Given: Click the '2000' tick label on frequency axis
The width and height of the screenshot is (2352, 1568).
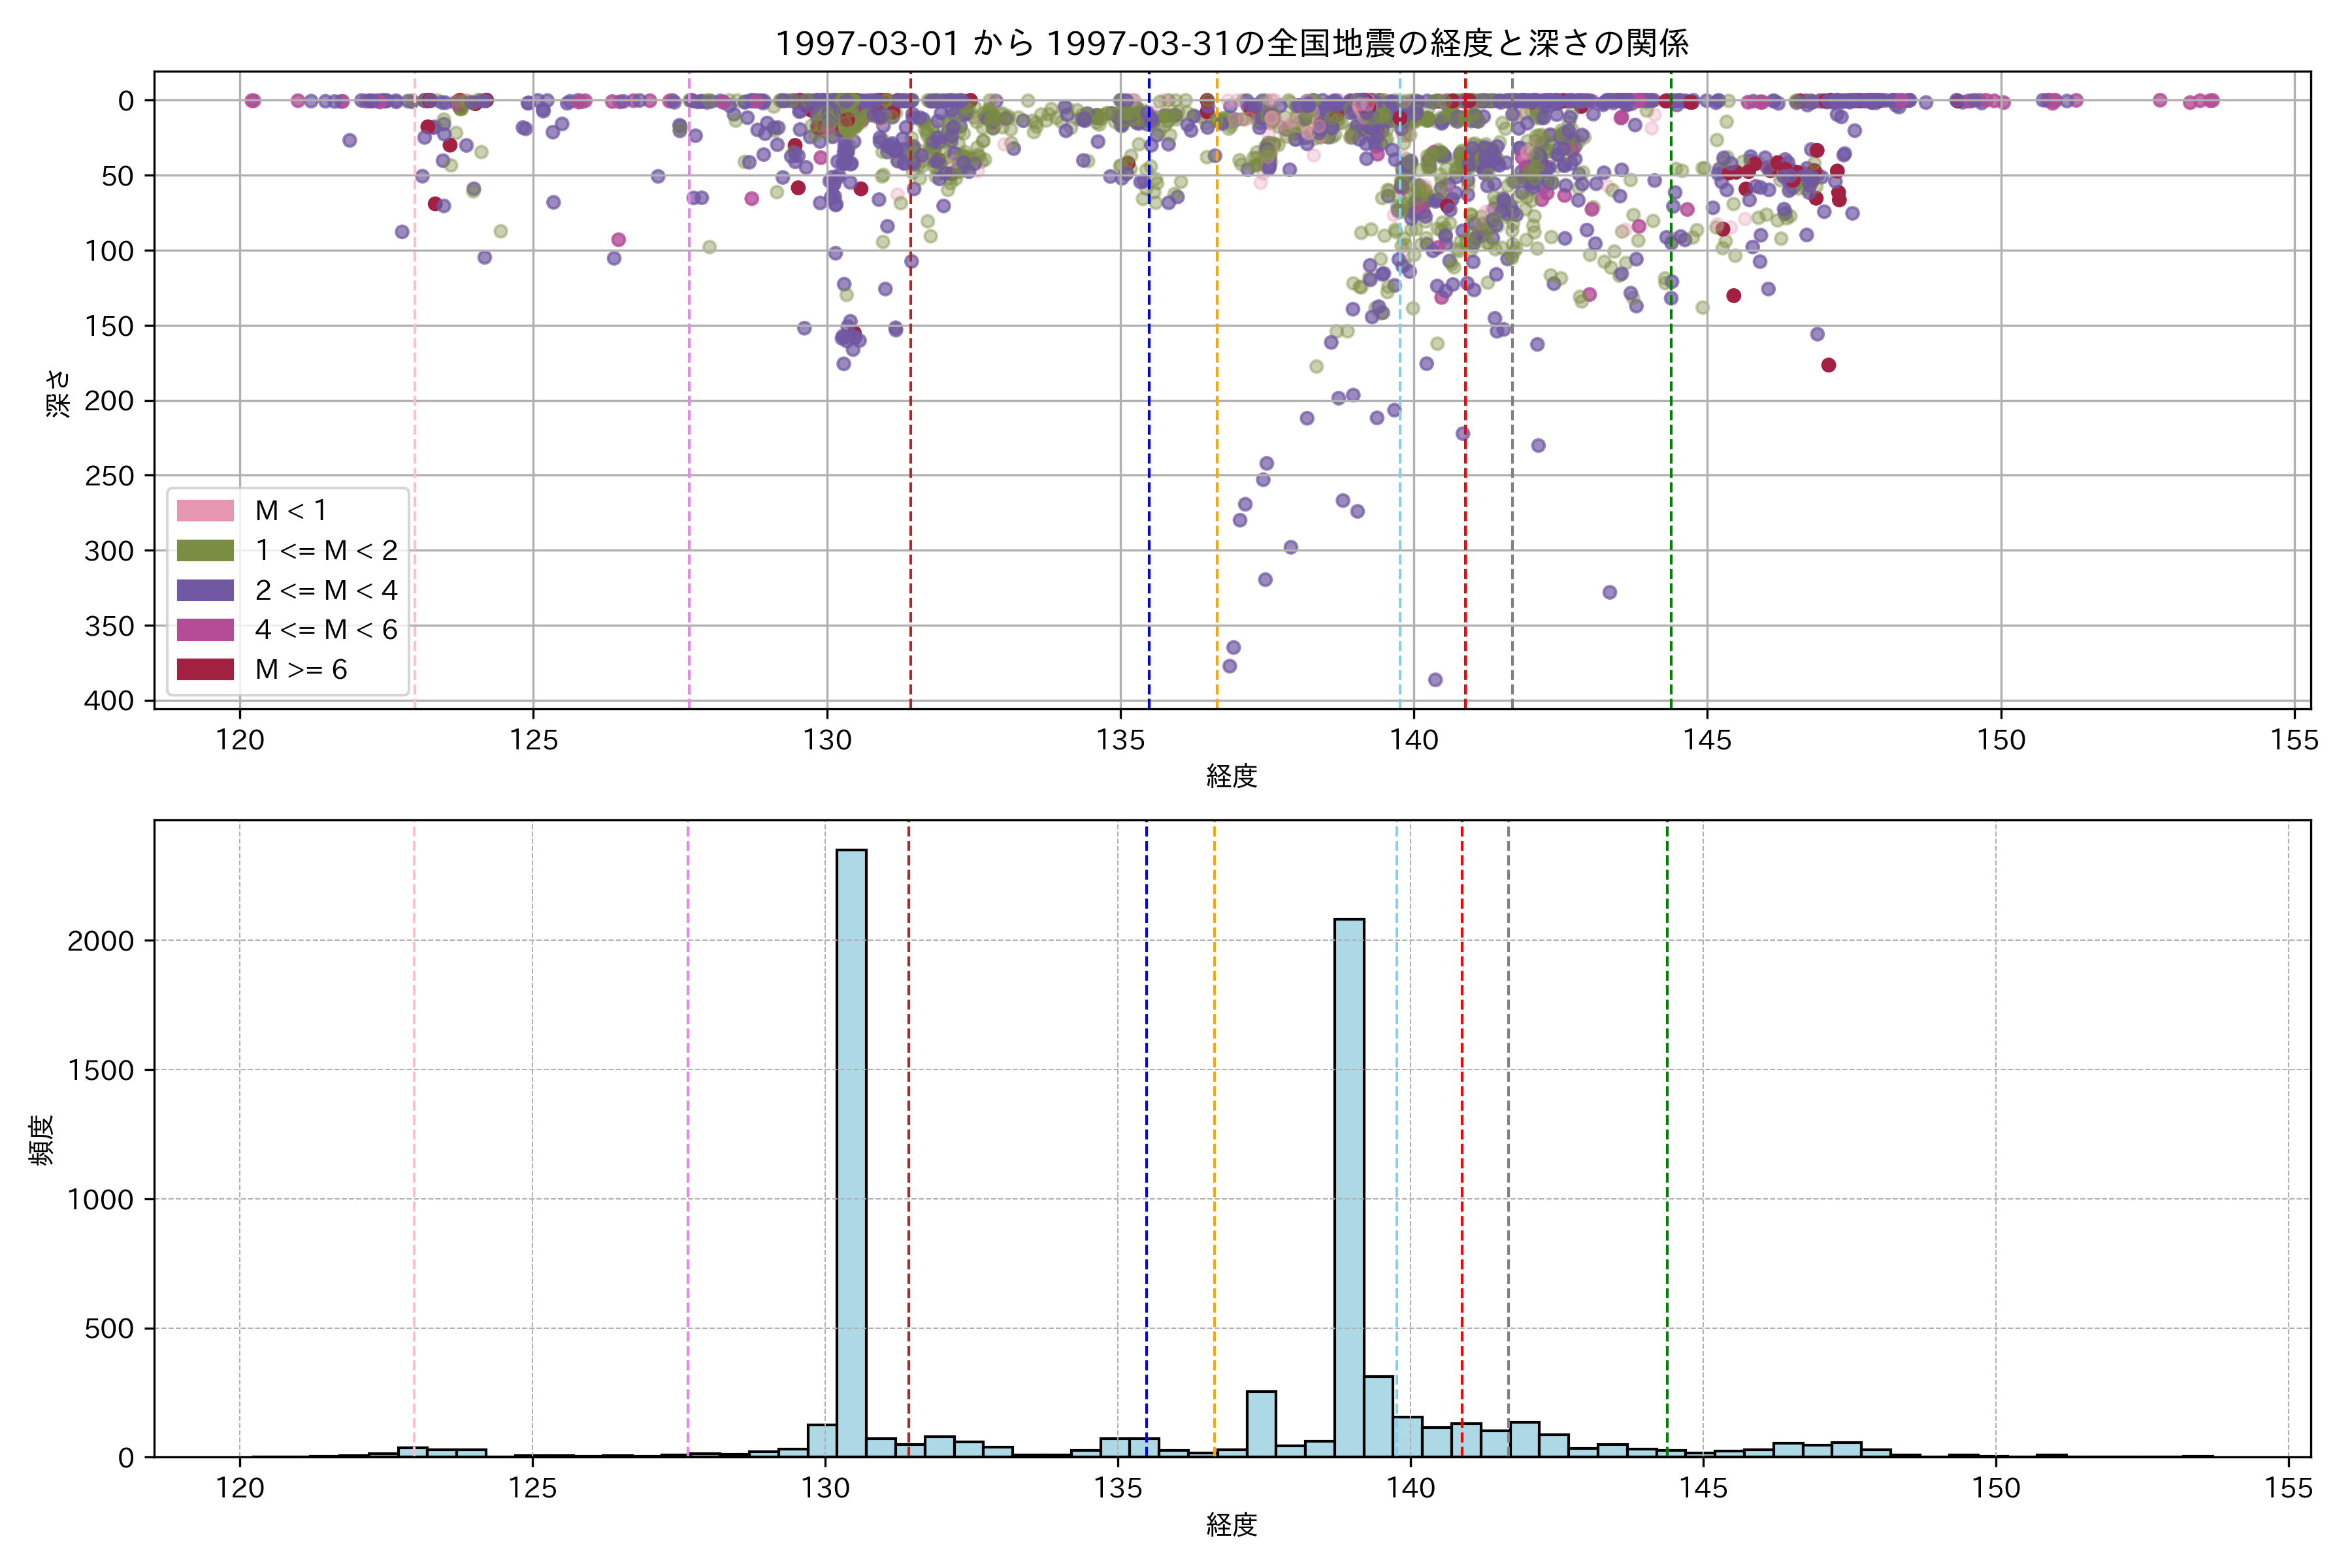Looking at the screenshot, I should point(100,941).
